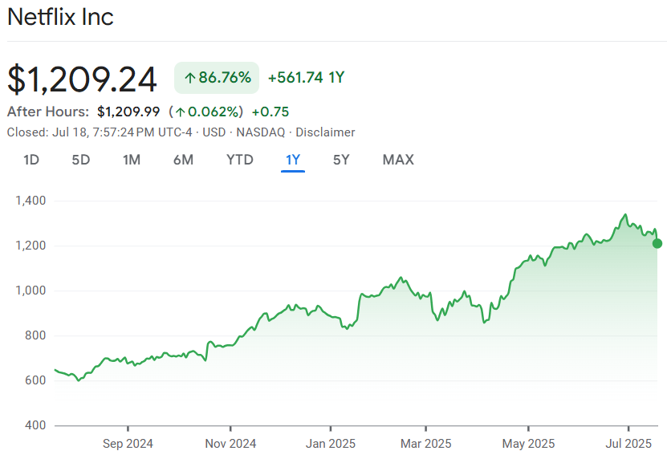Select the 1D time range tab
This screenshot has width=667, height=455.
31,160
